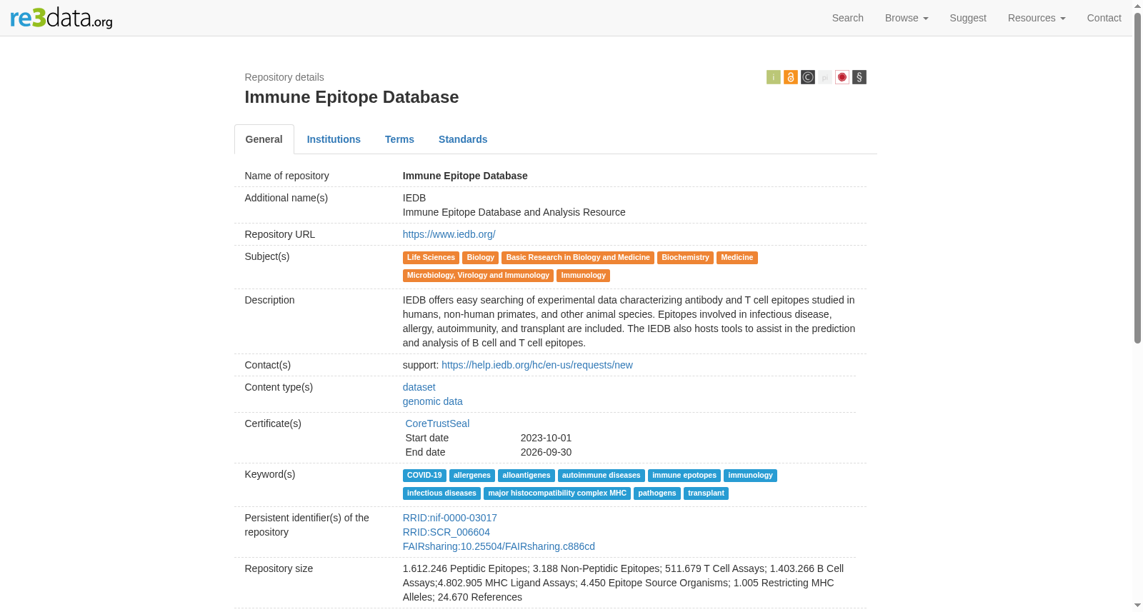Click the genomic data content type link
The image size is (1143, 612).
(432, 401)
